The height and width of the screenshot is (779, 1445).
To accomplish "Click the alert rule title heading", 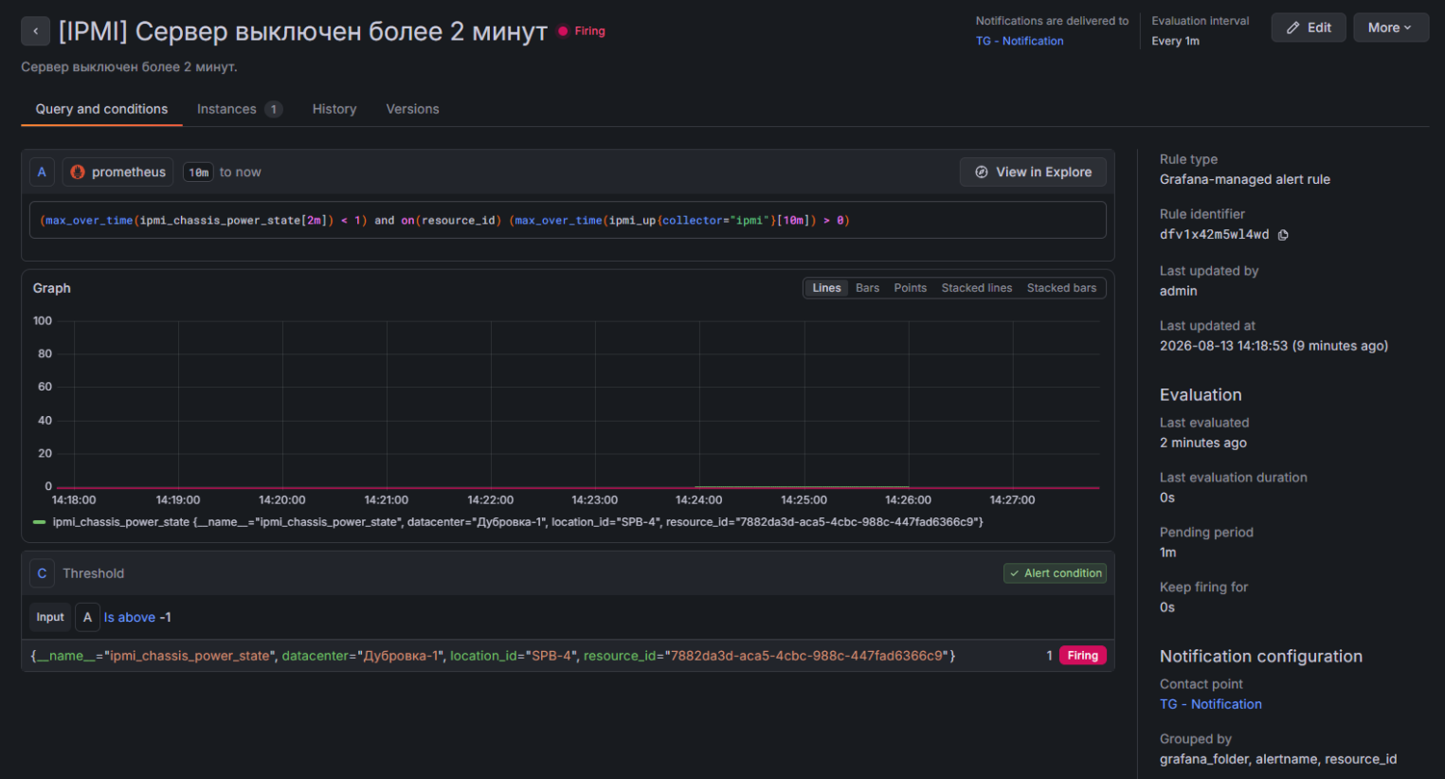I will [303, 31].
